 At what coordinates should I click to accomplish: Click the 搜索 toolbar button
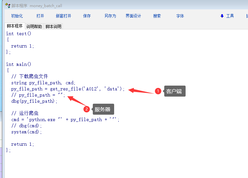[x=157, y=16]
